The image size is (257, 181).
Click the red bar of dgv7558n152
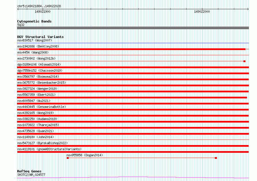133,73
